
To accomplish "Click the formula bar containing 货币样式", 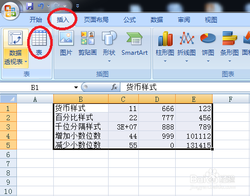I will 185,87.
